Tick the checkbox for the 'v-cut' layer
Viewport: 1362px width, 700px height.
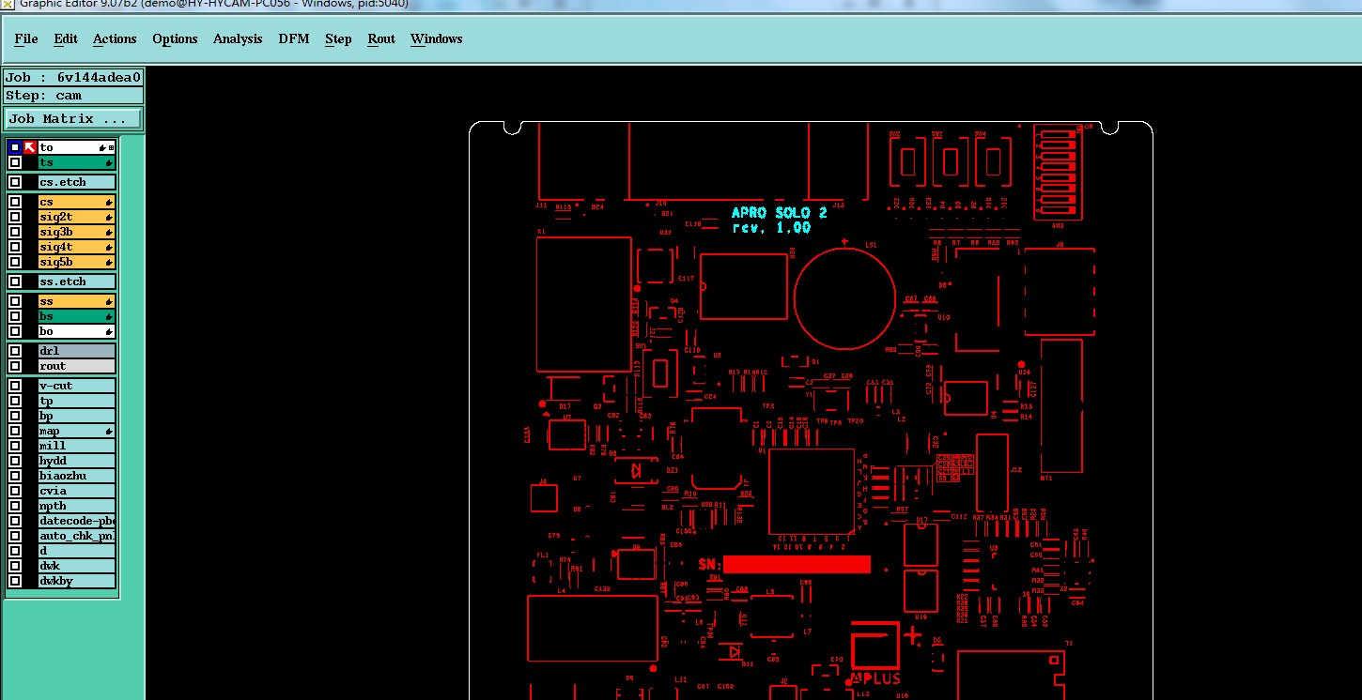[15, 386]
